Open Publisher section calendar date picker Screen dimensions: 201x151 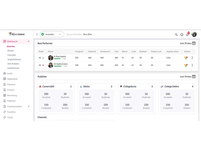click(x=194, y=77)
